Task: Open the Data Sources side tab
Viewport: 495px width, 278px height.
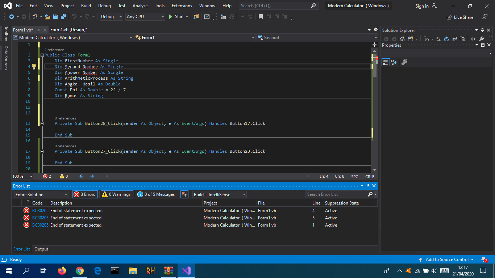Action: click(6, 58)
